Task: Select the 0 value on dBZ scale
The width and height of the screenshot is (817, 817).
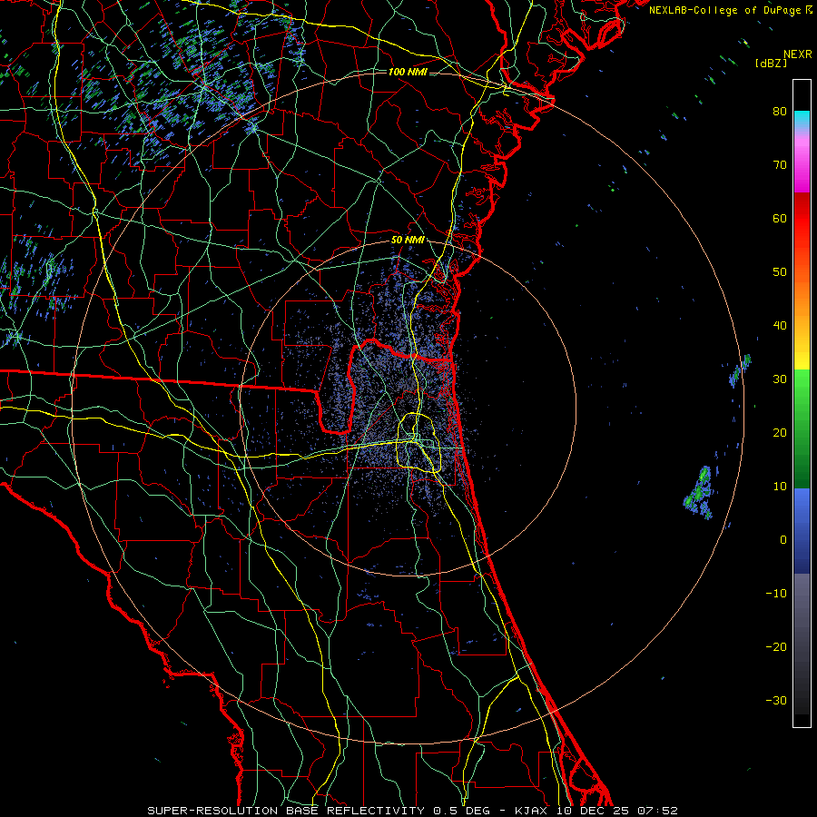Action: click(x=783, y=540)
